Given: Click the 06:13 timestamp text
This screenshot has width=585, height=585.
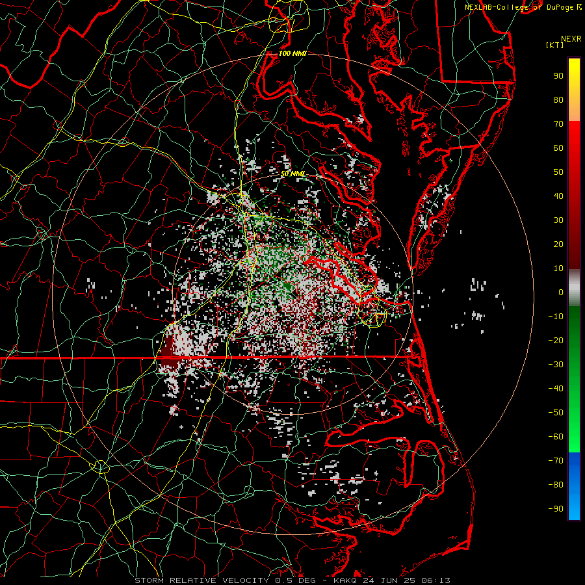Looking at the screenshot, I should [435, 580].
